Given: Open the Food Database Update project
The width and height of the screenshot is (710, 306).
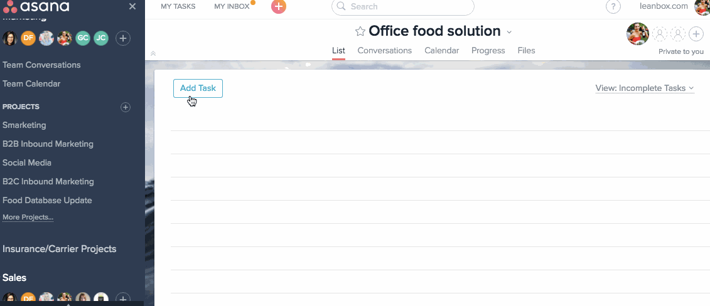Looking at the screenshot, I should point(47,200).
